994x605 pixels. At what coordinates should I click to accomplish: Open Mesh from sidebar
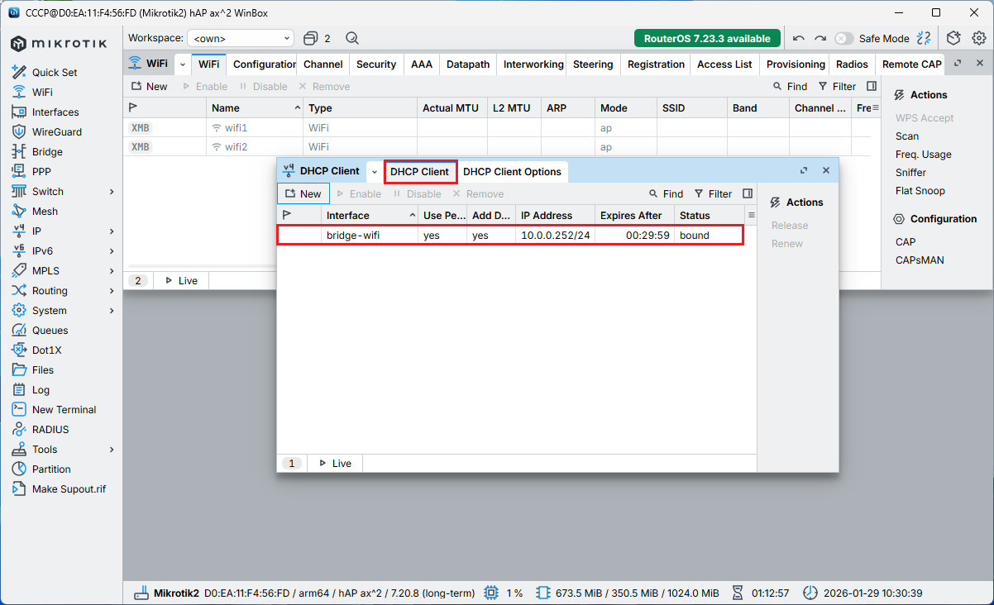pos(45,212)
